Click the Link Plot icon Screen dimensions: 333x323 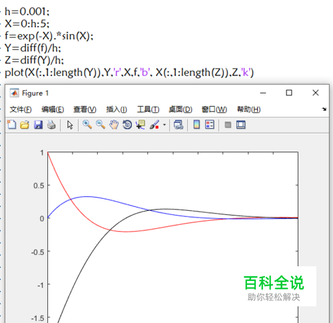[178, 125]
